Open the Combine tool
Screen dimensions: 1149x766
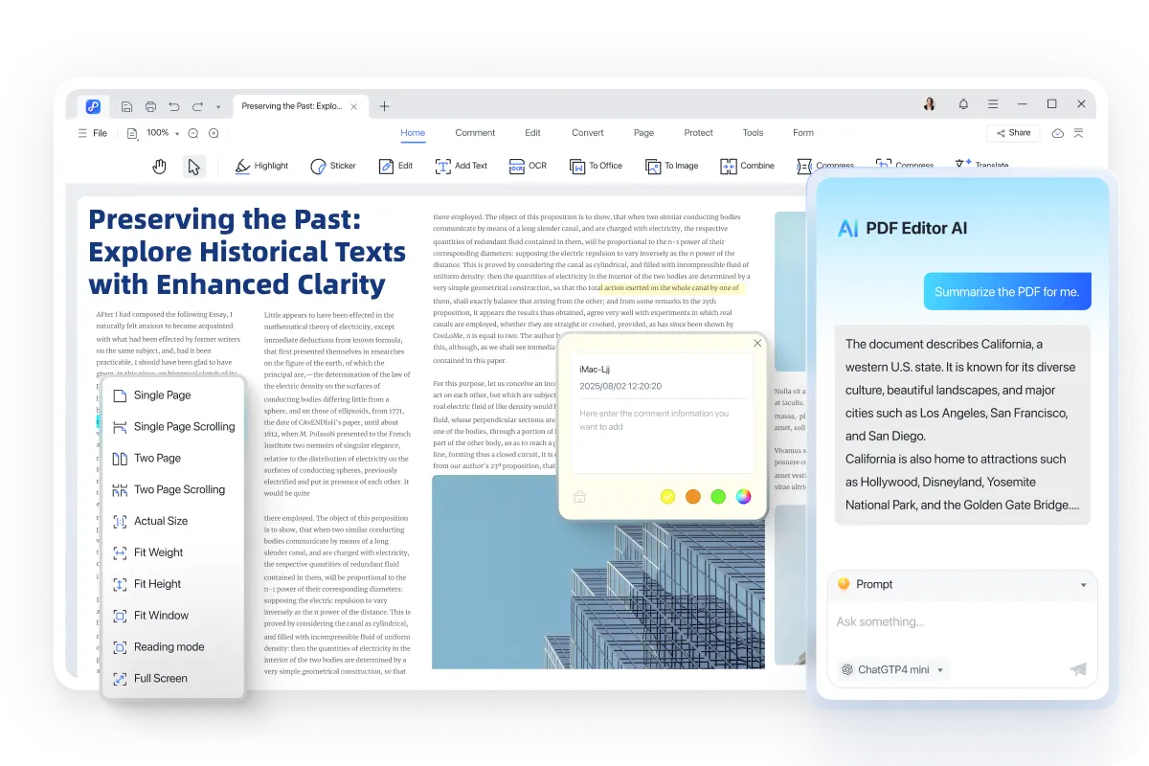tap(747, 166)
